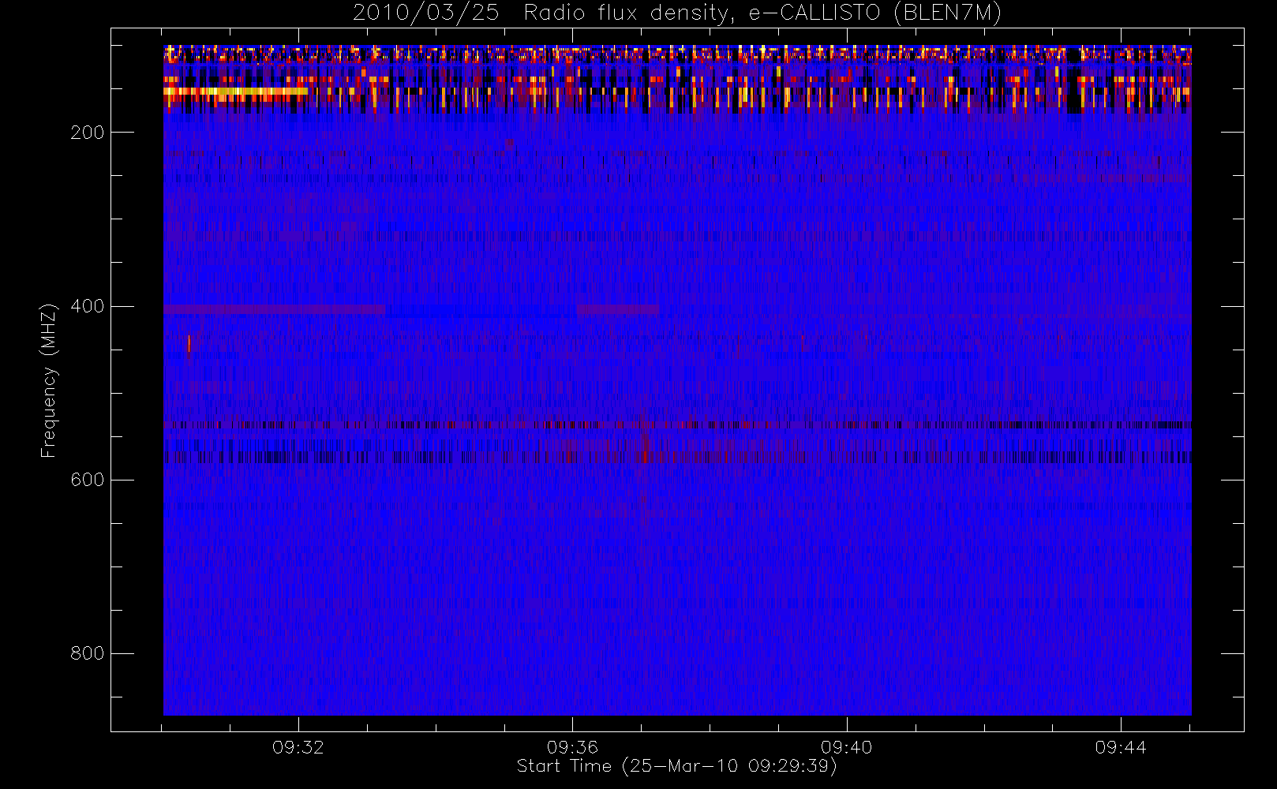The image size is (1277, 789).
Task: Click the 09:44 time tick label
Action: point(1121,747)
